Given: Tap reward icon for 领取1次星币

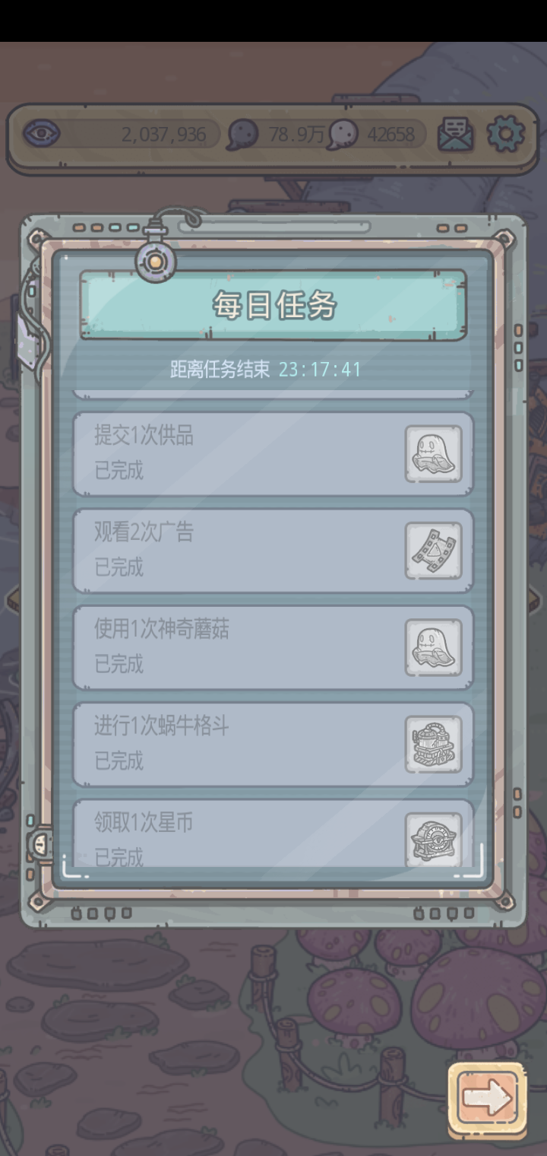Looking at the screenshot, I should click(433, 840).
